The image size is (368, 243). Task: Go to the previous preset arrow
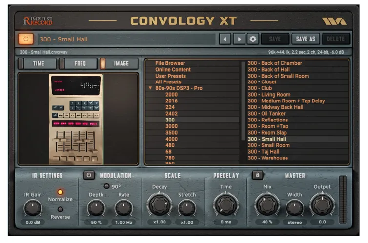[225, 39]
